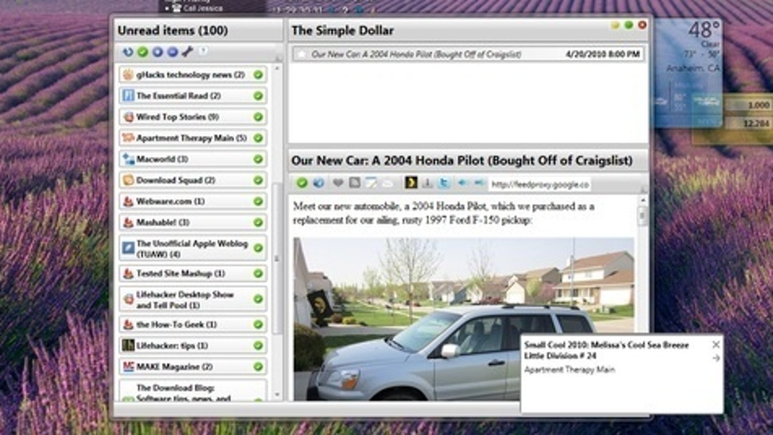Mark Tested Site Mashup feed as read
The image size is (773, 435).
click(258, 274)
